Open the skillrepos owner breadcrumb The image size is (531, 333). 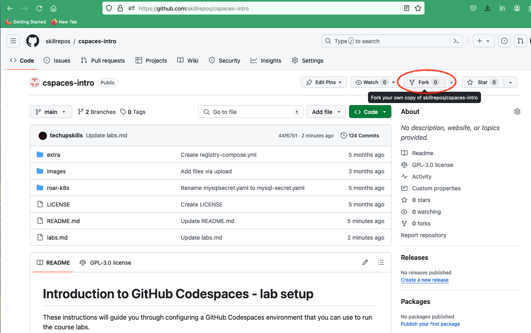58,41
